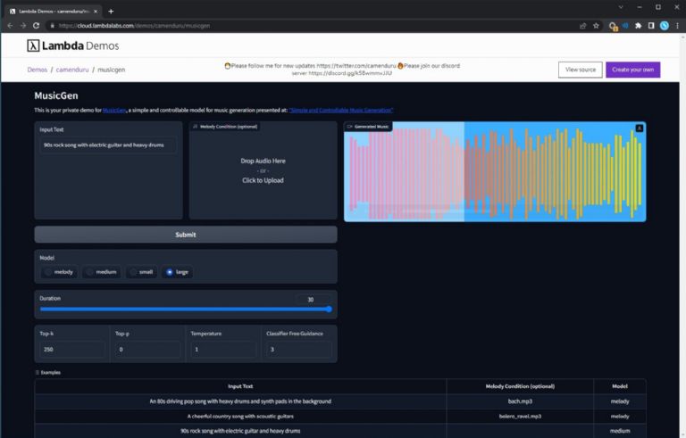
Task: Click the share page icon in address bar
Action: coord(582,26)
